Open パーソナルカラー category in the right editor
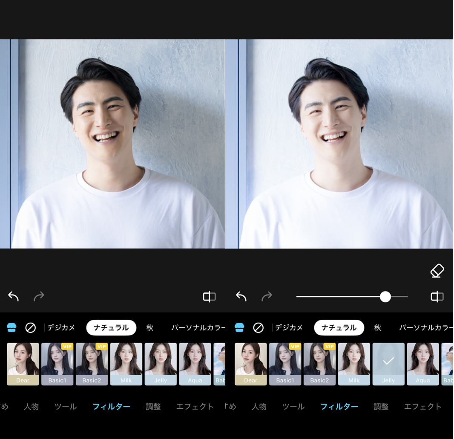The width and height of the screenshot is (454, 439). click(425, 327)
